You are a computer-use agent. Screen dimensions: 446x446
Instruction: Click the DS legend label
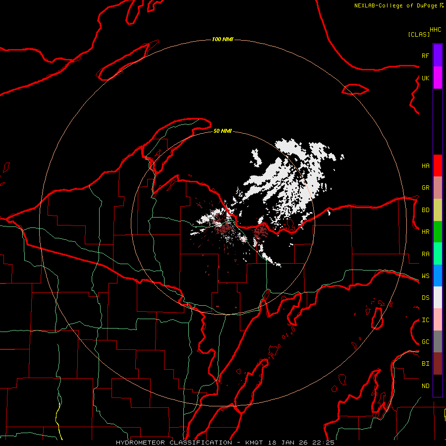425,298
